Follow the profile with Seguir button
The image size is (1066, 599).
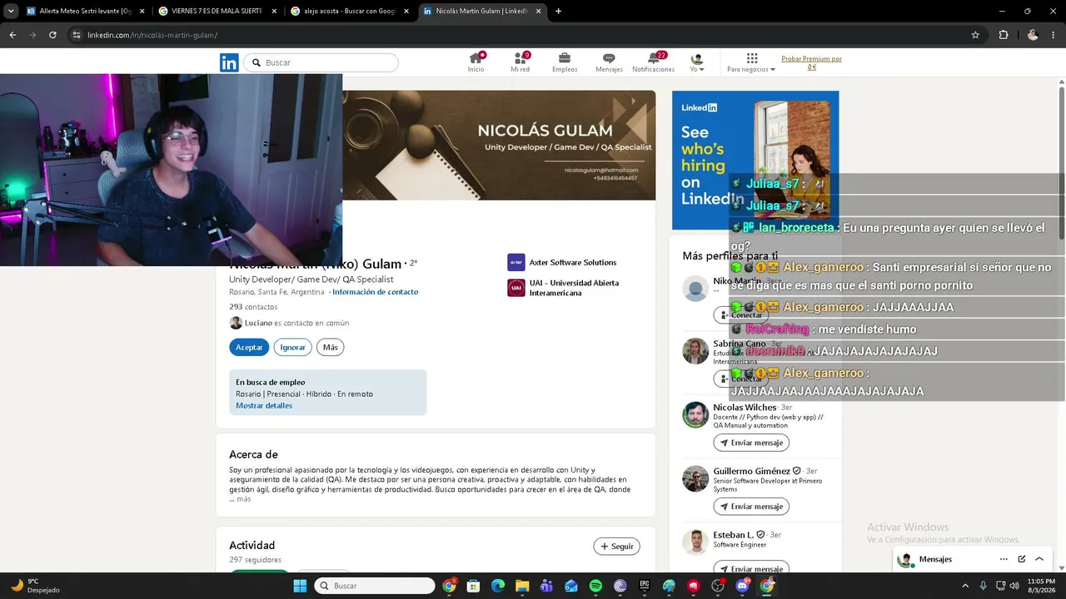click(x=616, y=547)
